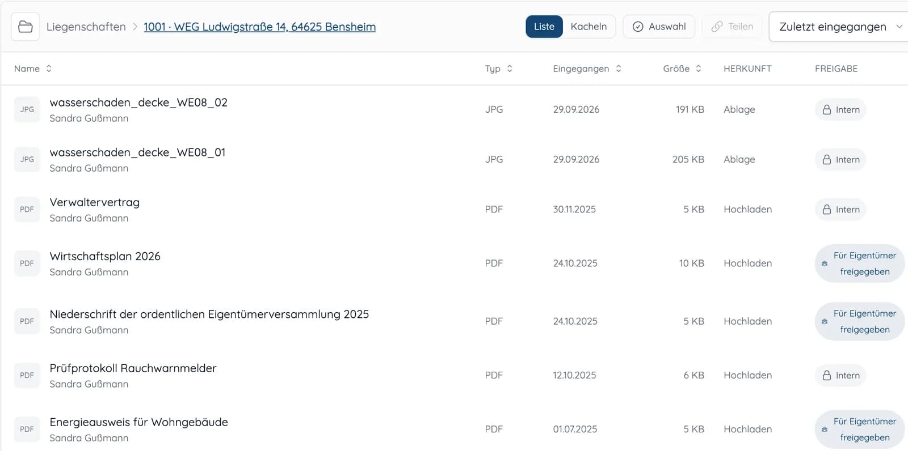This screenshot has width=908, height=451.
Task: Toggle Intern release for wasserschaden_decke_WE08_02
Action: (x=840, y=110)
